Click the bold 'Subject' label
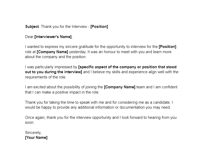 [32, 27]
